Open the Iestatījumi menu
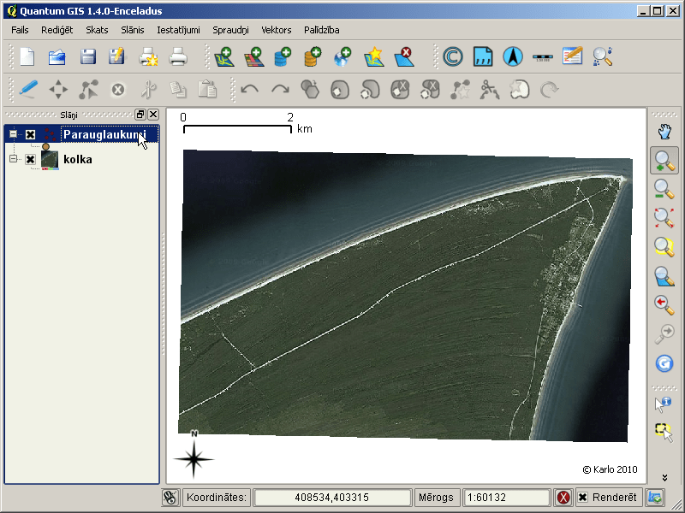The height and width of the screenshot is (513, 685). coord(178,30)
